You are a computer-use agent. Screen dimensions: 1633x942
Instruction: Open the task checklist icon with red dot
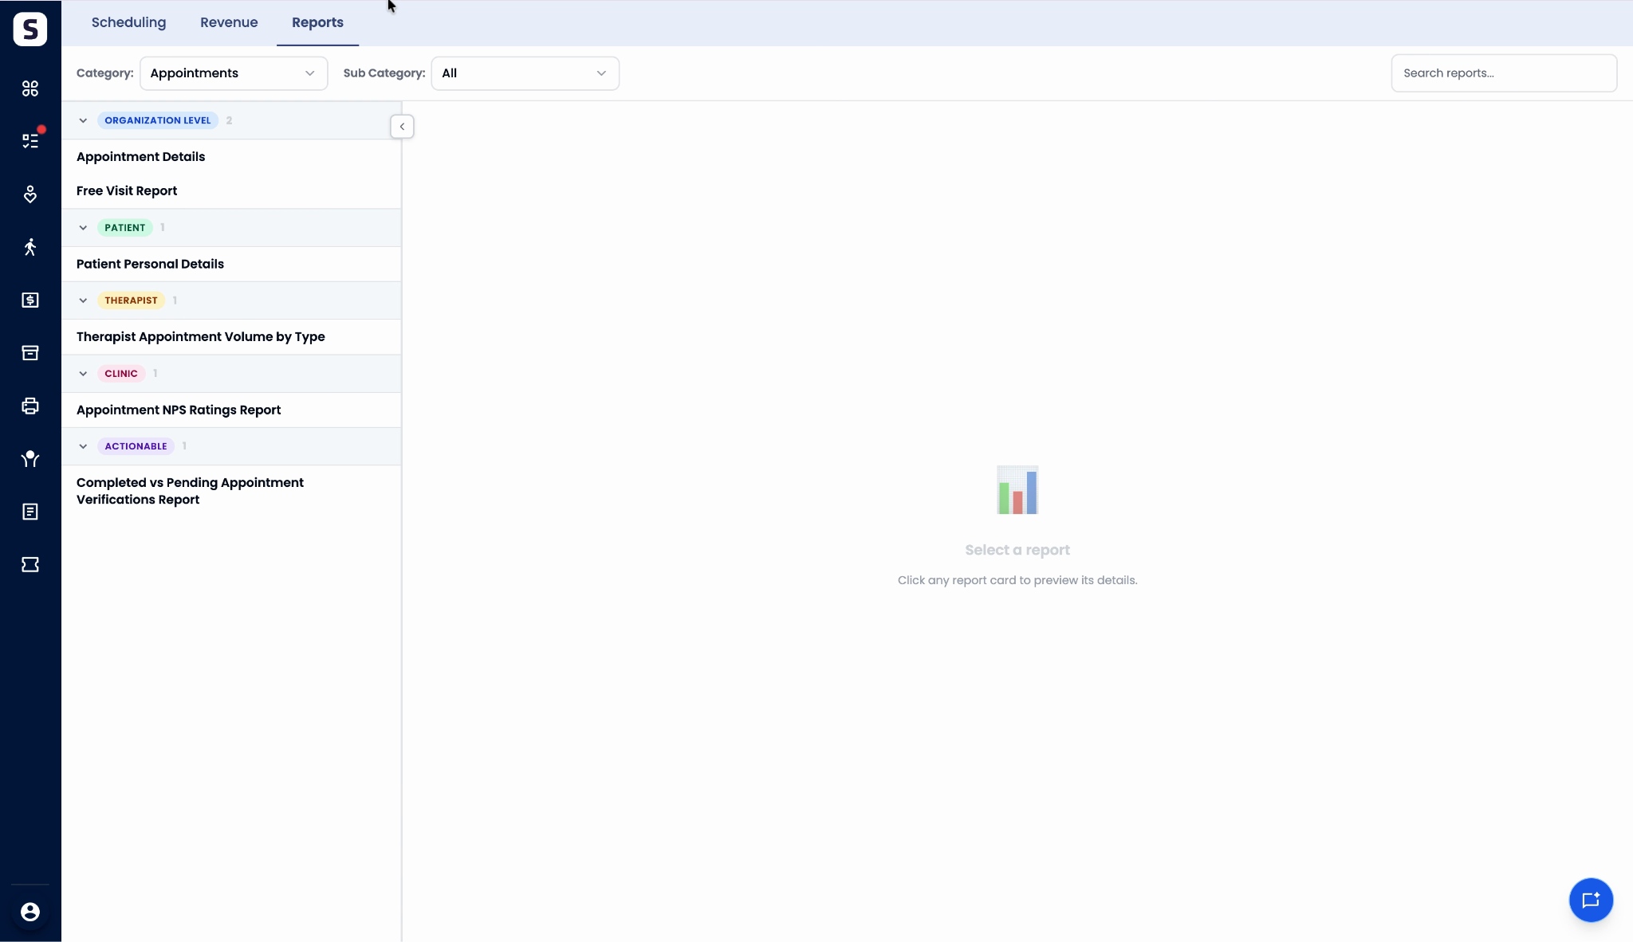(x=30, y=141)
